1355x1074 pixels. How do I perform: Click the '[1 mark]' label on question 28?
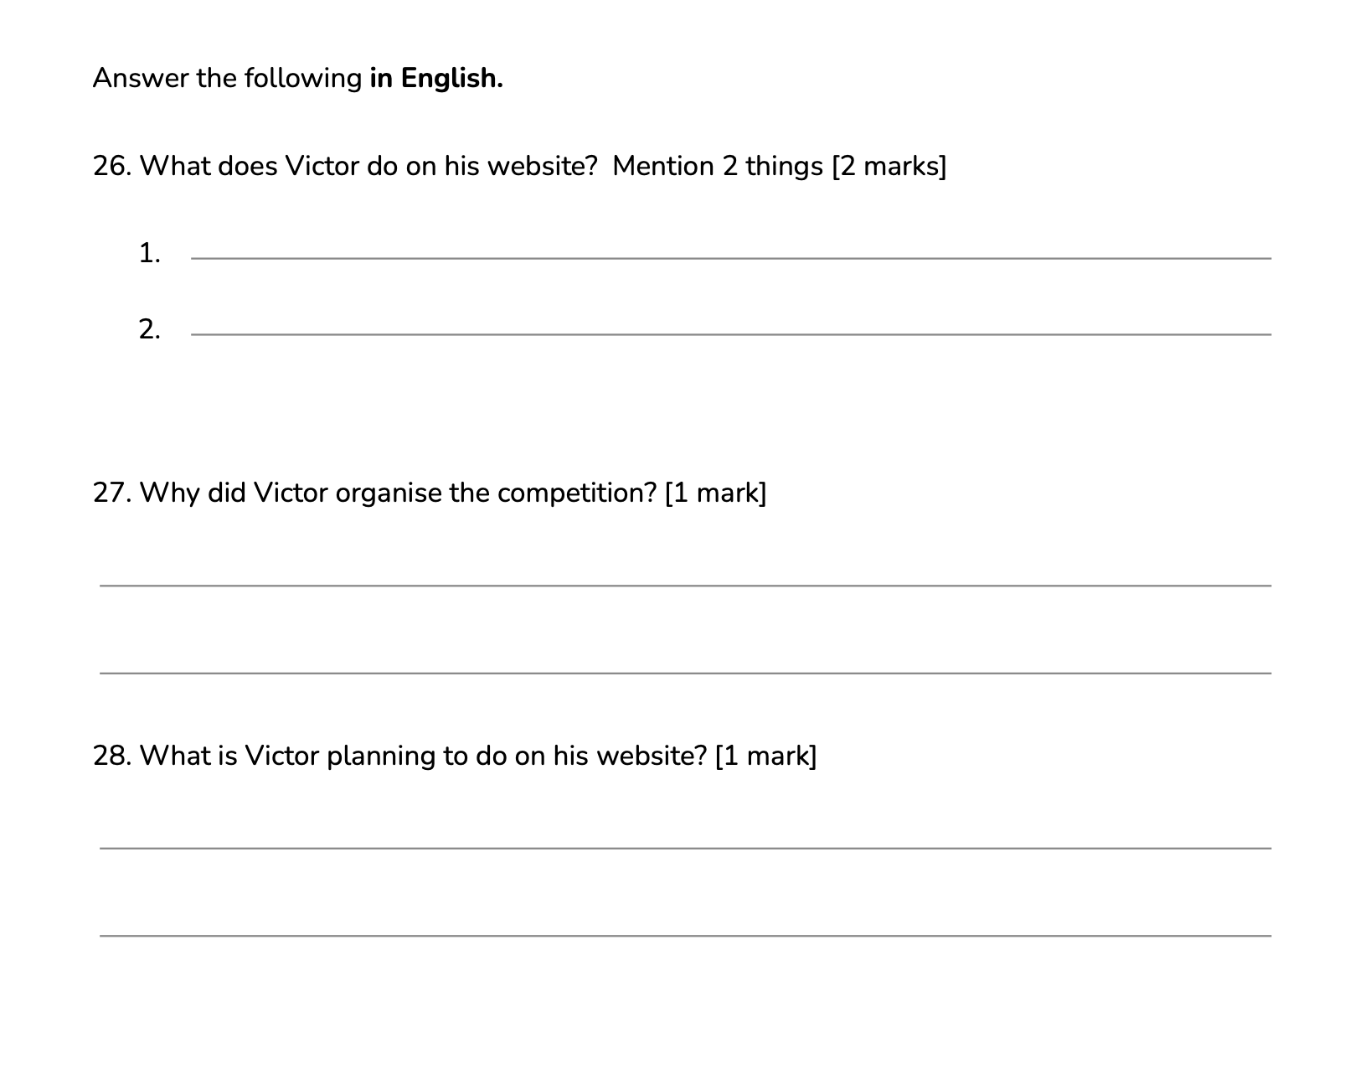(x=765, y=756)
